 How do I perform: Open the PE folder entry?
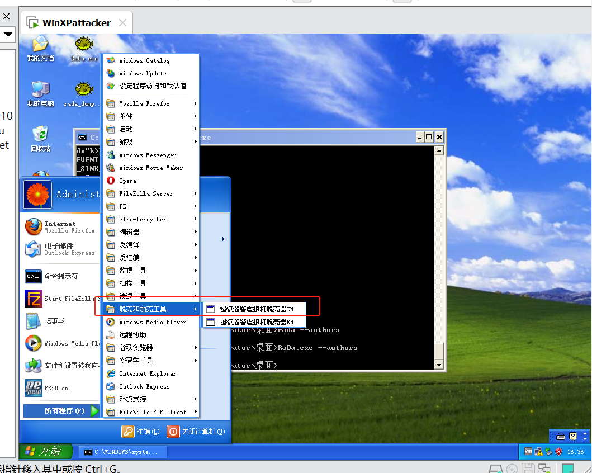tap(151, 206)
